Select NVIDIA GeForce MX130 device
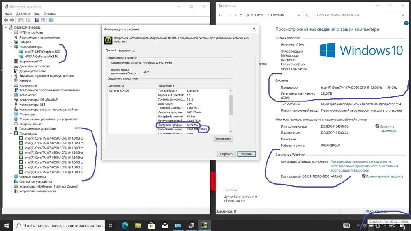This screenshot has width=411, height=231. (x=41, y=57)
